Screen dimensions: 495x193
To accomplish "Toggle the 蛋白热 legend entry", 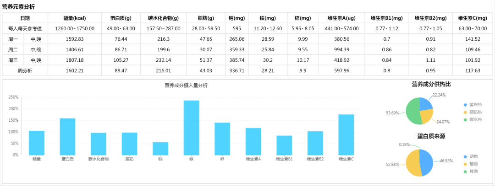I will 473,105.
